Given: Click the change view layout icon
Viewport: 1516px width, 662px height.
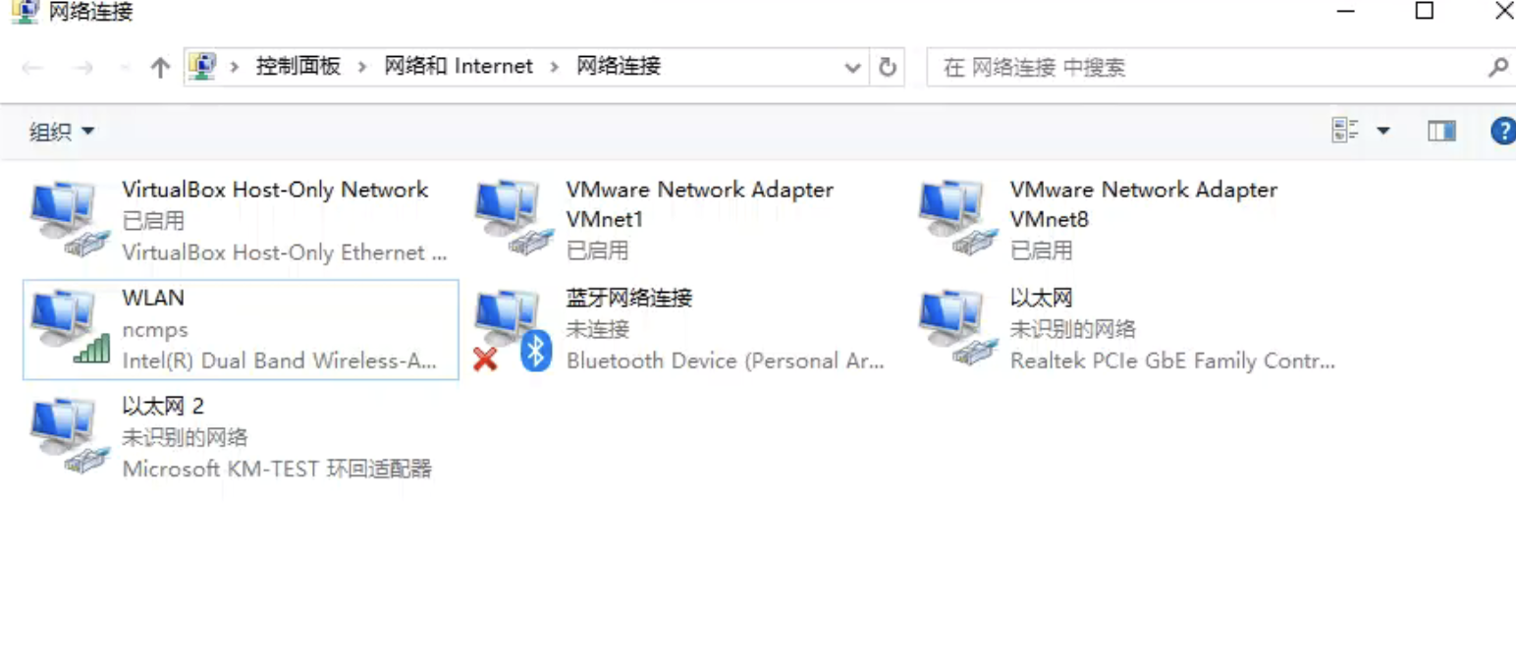Looking at the screenshot, I should [1345, 131].
